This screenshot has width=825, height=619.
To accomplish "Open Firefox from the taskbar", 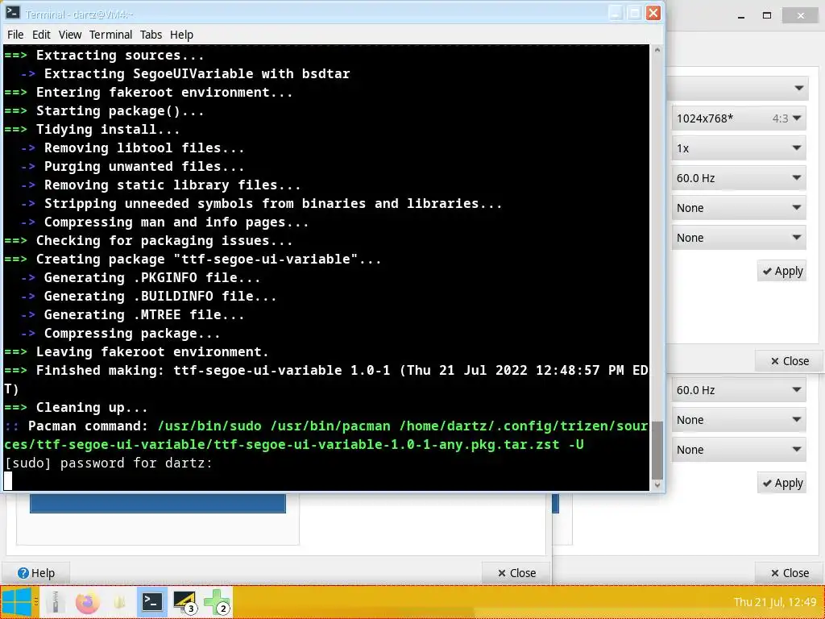I will [87, 601].
